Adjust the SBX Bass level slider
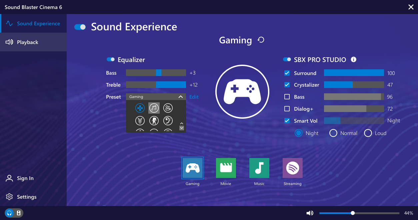The width and height of the screenshot is (418, 220). click(354, 97)
